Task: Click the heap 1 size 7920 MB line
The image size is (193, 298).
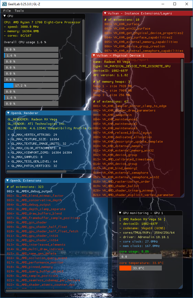Action: [x=113, y=86]
